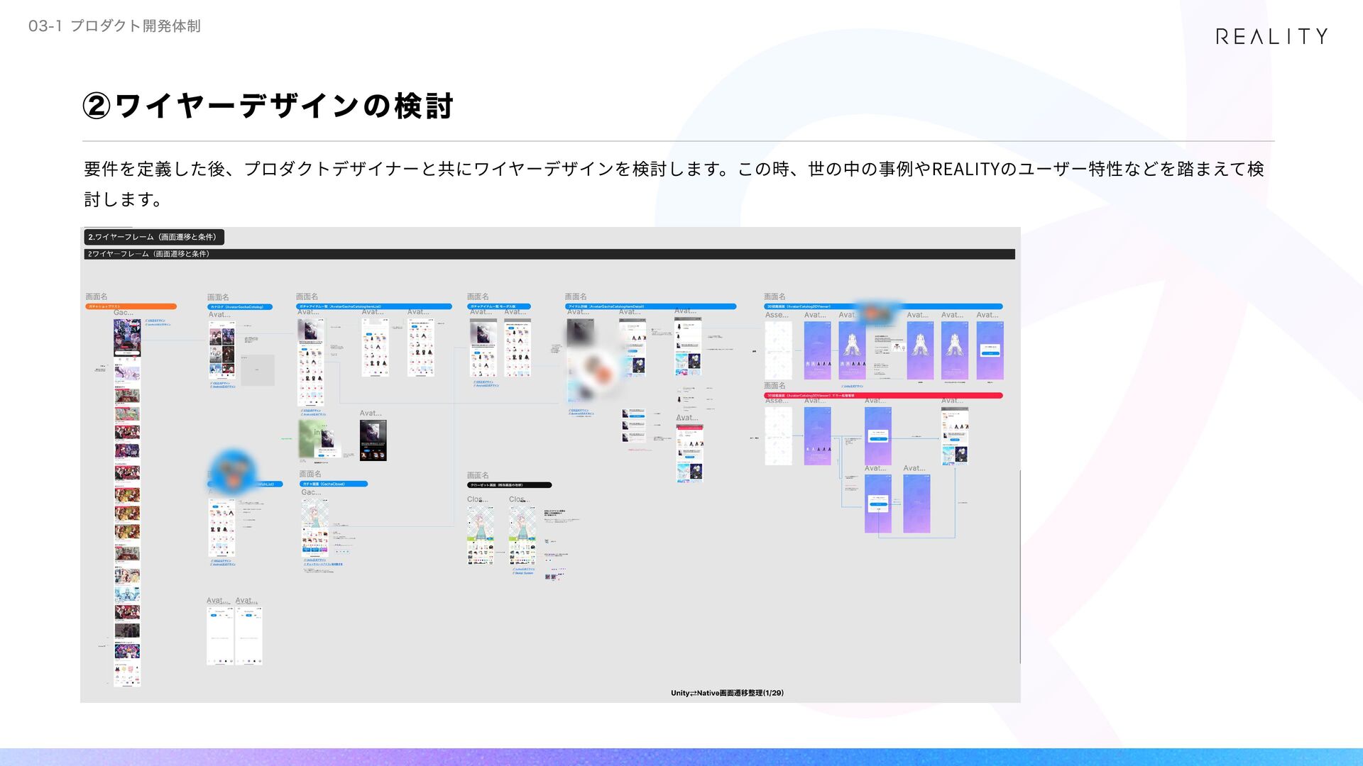Click the first closet screen thumbnail with avatar
The width and height of the screenshot is (1363, 766).
coord(481,535)
